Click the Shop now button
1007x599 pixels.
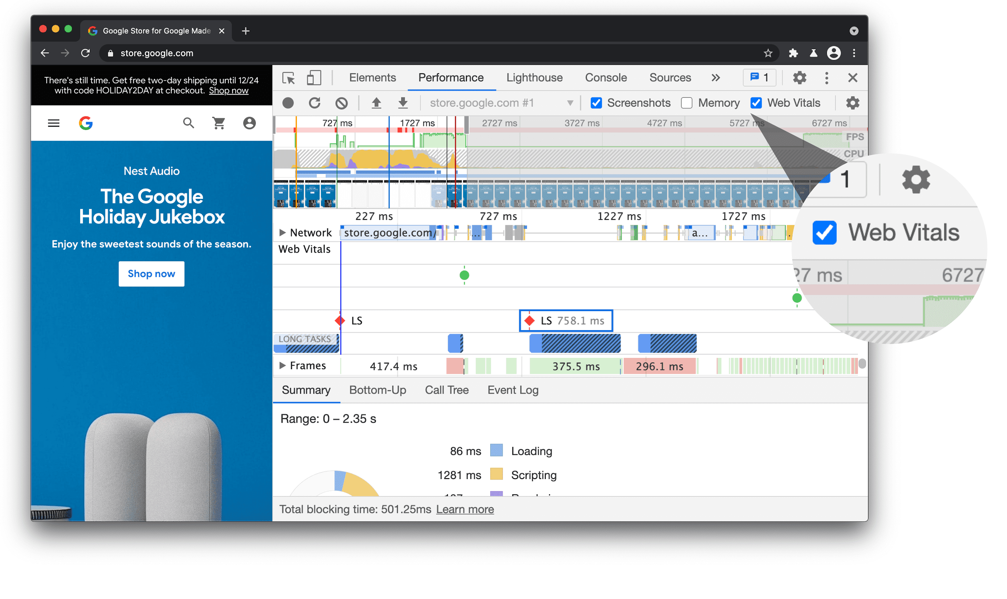point(151,274)
